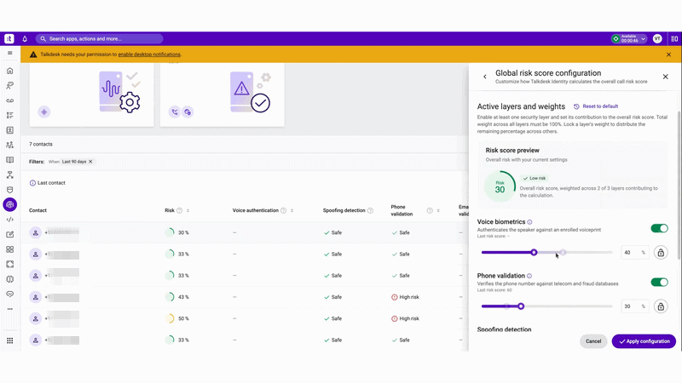Click the Voice biometrics percent field
This screenshot has height=383, width=682.
(635, 252)
